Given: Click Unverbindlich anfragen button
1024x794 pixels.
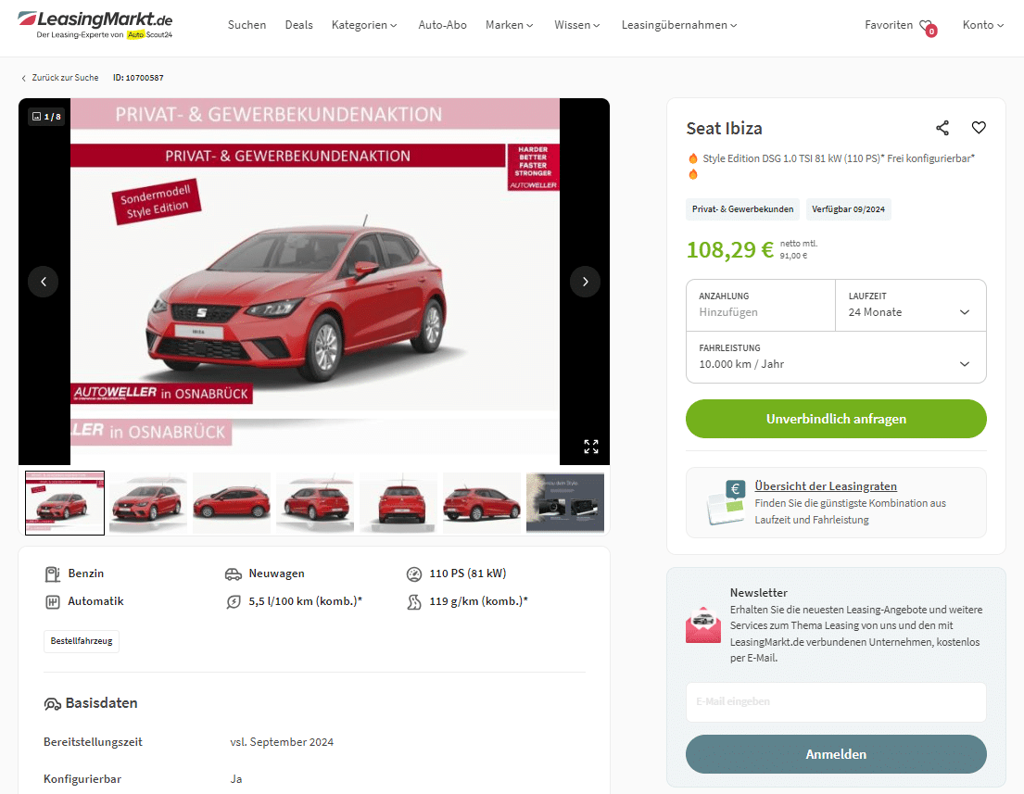Looking at the screenshot, I should pyautogui.click(x=836, y=419).
